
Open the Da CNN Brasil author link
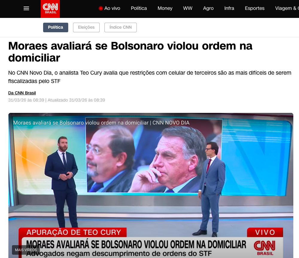point(22,93)
